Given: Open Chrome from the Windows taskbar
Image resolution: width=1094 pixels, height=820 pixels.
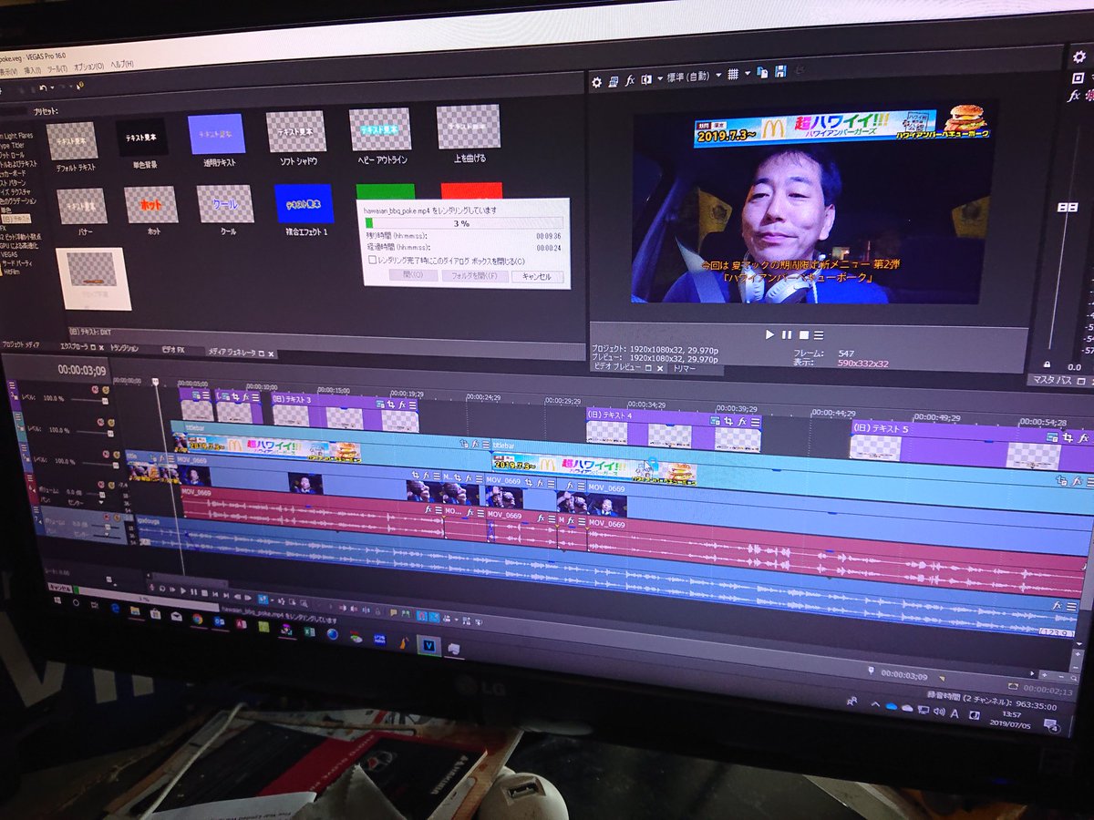Looking at the screenshot, I should tap(196, 619).
